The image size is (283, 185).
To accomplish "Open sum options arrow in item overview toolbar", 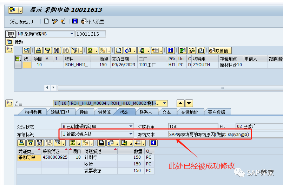I will coord(96,51).
